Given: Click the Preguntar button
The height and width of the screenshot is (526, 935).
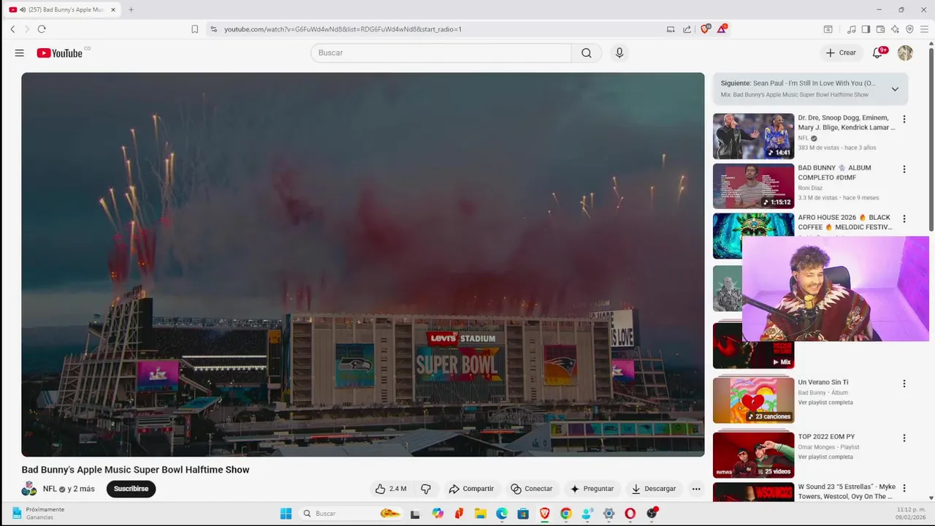Looking at the screenshot, I should [592, 489].
